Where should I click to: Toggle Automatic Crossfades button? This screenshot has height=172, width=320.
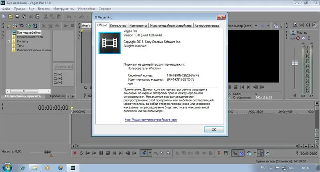pyautogui.click(x=242, y=153)
